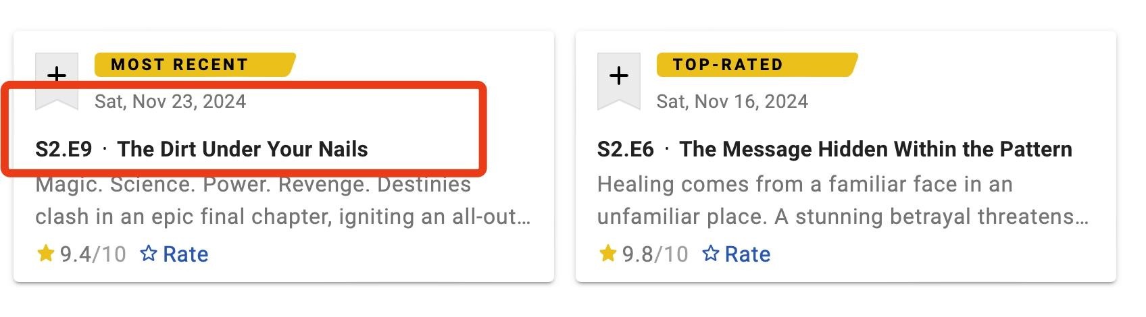Select the MOST RECENT yellow badge
Viewport: 1146px width, 317px height.
pyautogui.click(x=195, y=65)
